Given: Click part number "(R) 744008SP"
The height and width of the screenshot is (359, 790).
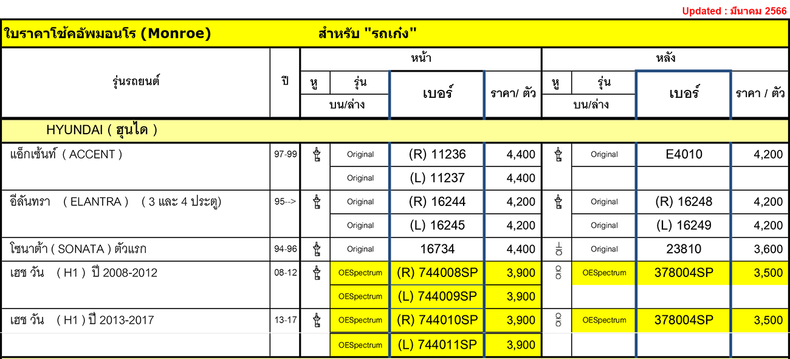Looking at the screenshot, I should [x=438, y=273].
